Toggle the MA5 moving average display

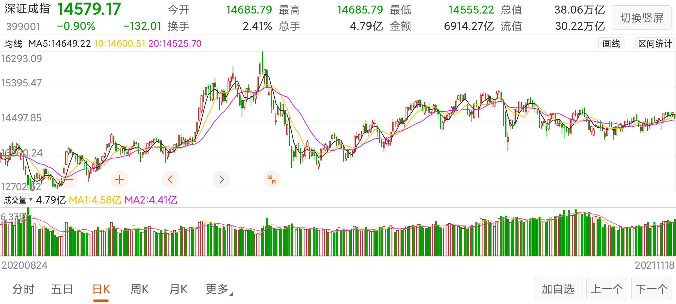click(x=59, y=44)
